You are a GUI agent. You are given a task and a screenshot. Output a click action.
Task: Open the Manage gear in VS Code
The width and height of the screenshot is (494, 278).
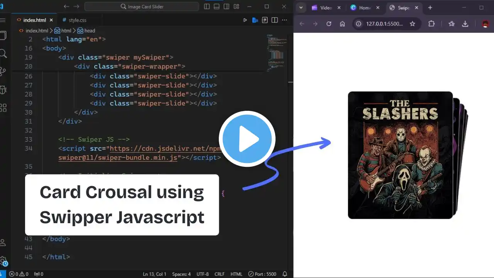click(x=3, y=260)
